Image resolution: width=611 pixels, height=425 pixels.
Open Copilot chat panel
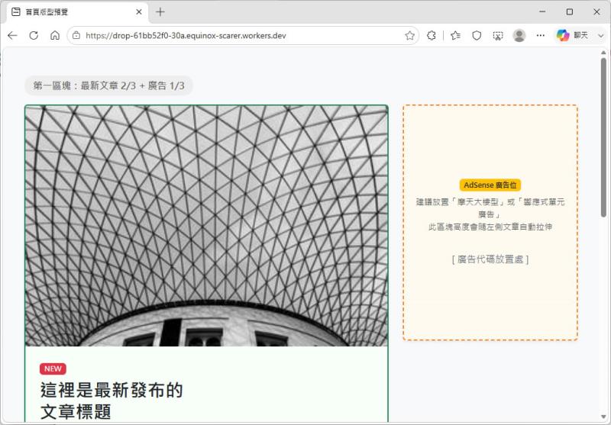572,35
